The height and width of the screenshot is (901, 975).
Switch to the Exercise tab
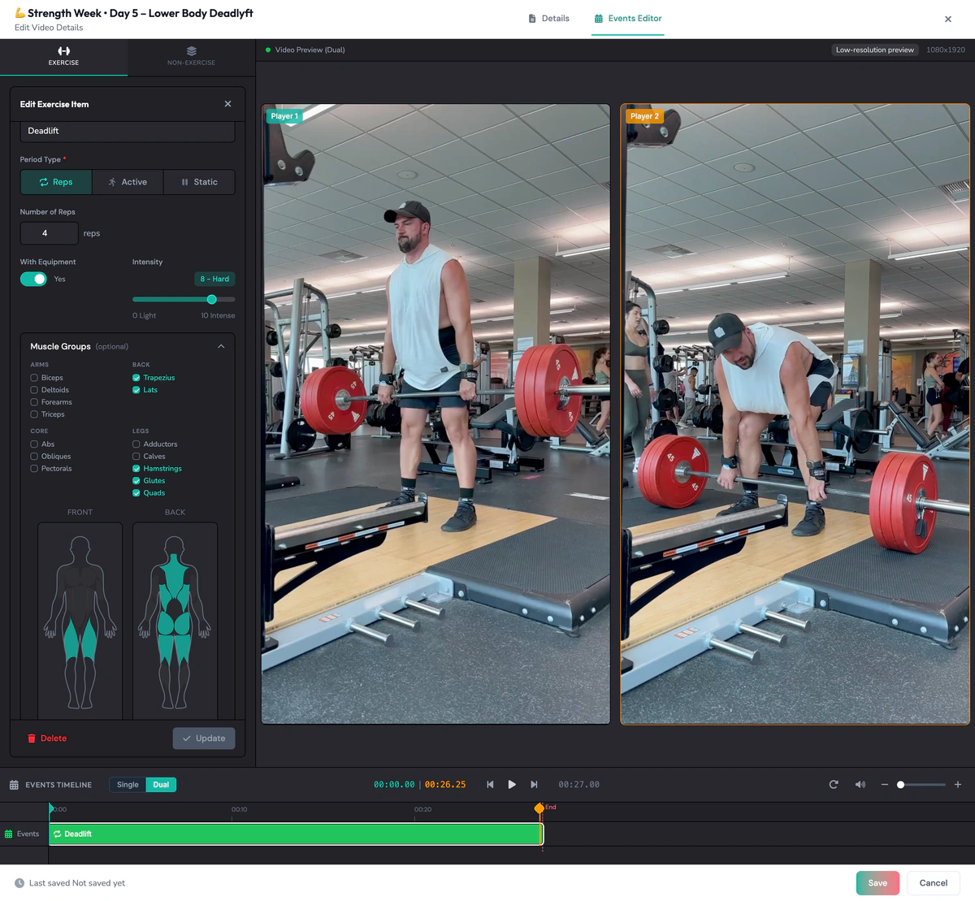pos(63,57)
